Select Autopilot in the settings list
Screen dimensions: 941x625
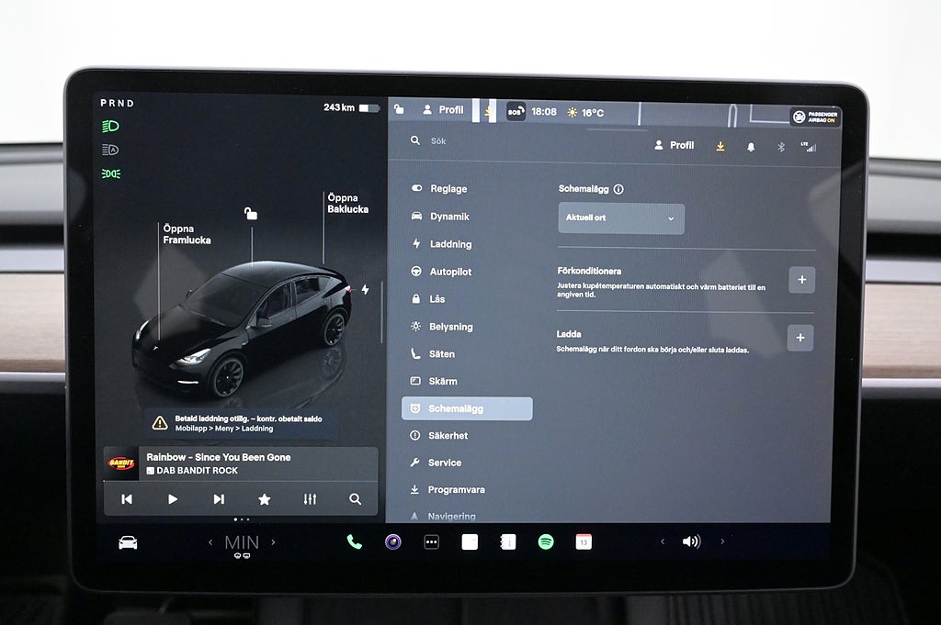point(450,272)
